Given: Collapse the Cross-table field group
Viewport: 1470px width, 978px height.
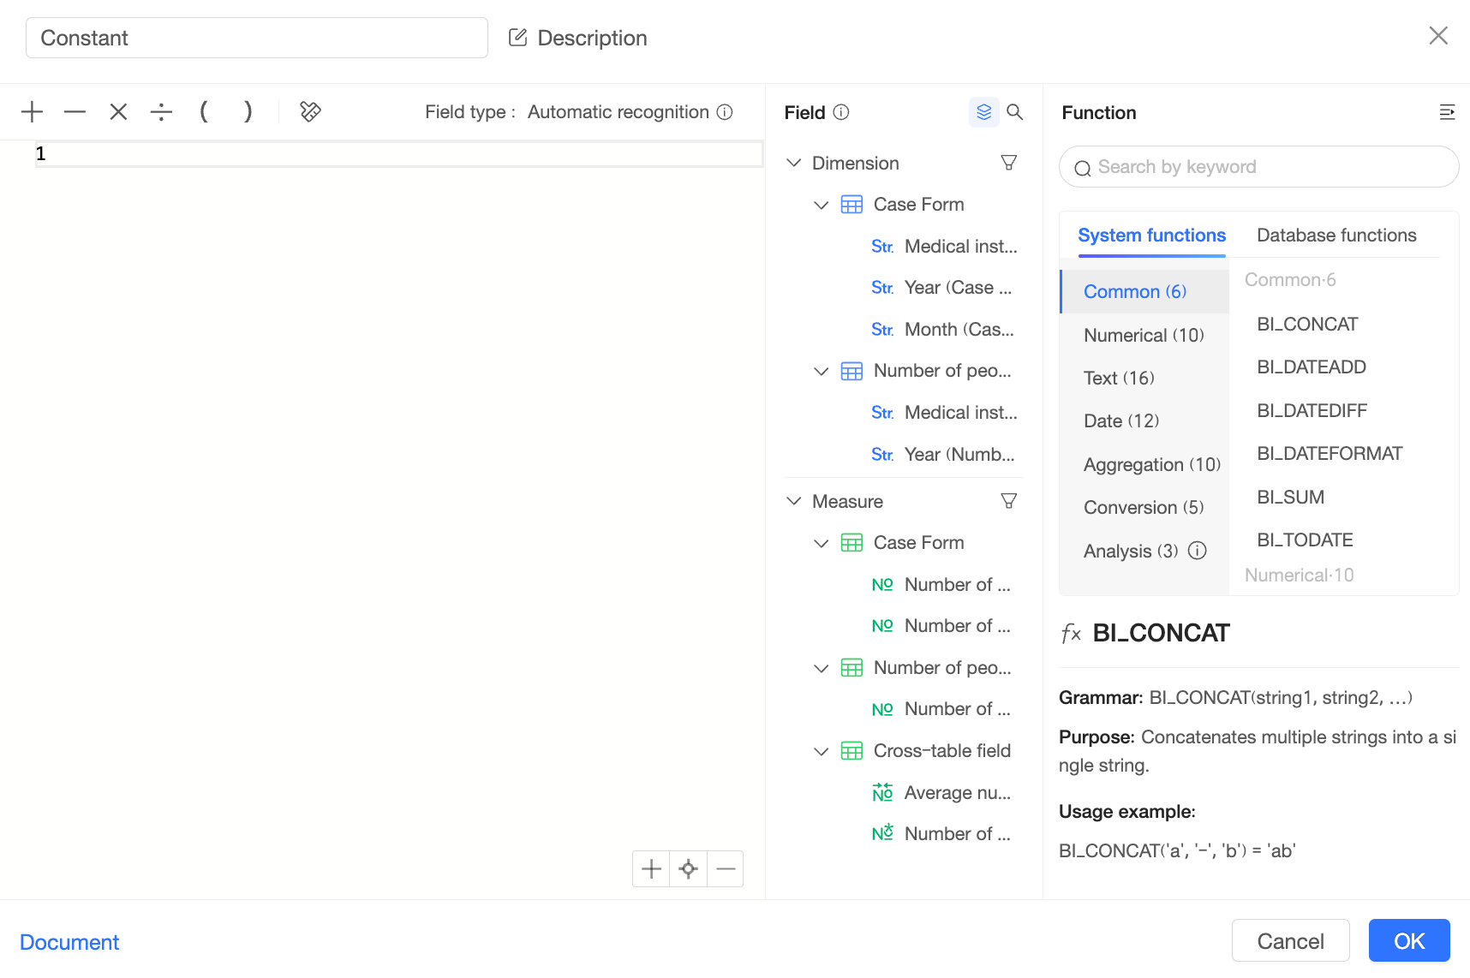Looking at the screenshot, I should (821, 751).
